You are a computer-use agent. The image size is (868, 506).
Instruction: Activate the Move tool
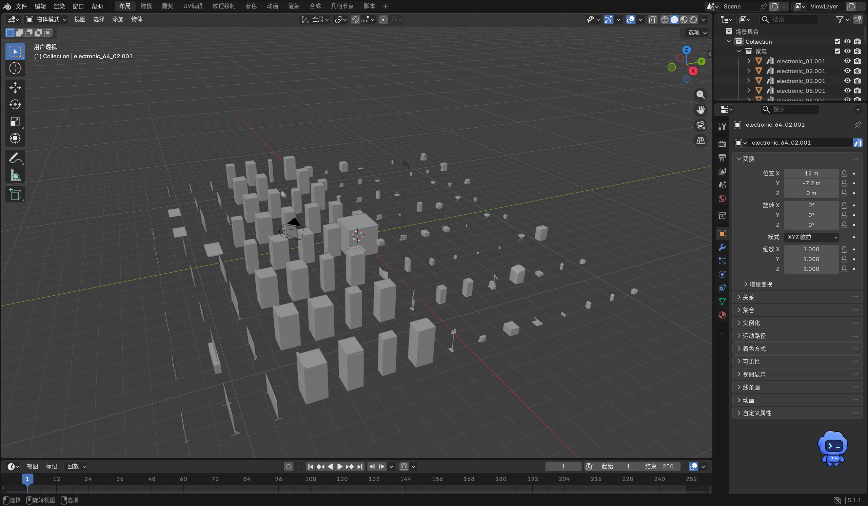click(15, 87)
